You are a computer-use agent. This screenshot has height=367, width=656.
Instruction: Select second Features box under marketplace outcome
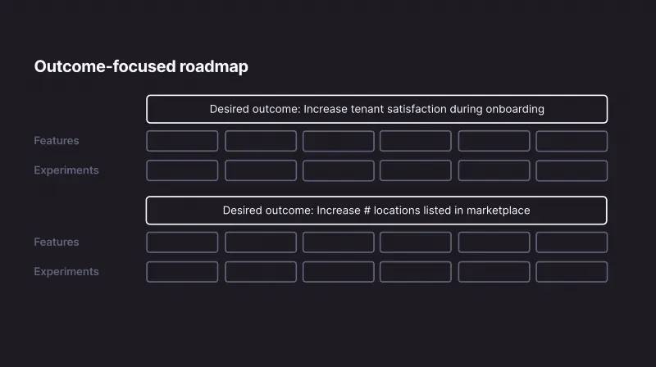click(261, 242)
